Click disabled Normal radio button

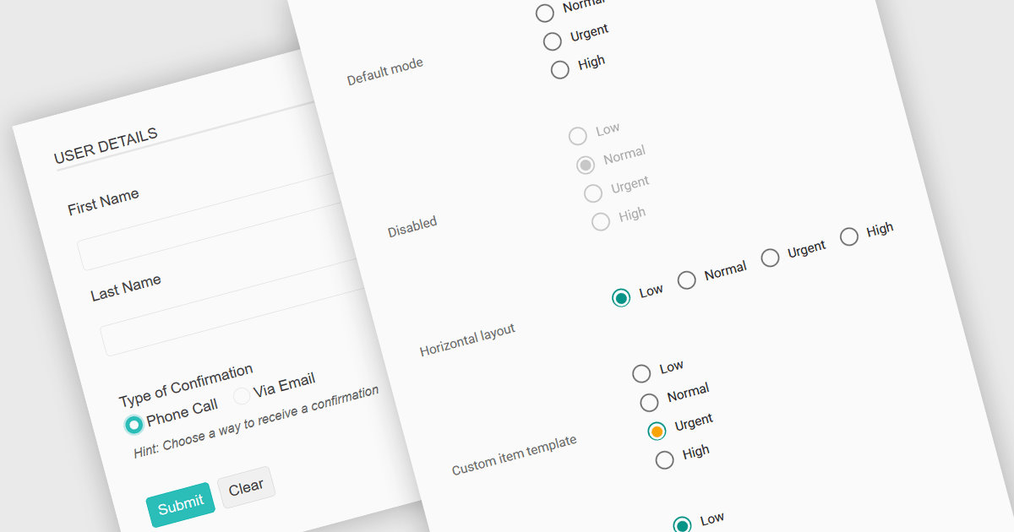pyautogui.click(x=585, y=165)
